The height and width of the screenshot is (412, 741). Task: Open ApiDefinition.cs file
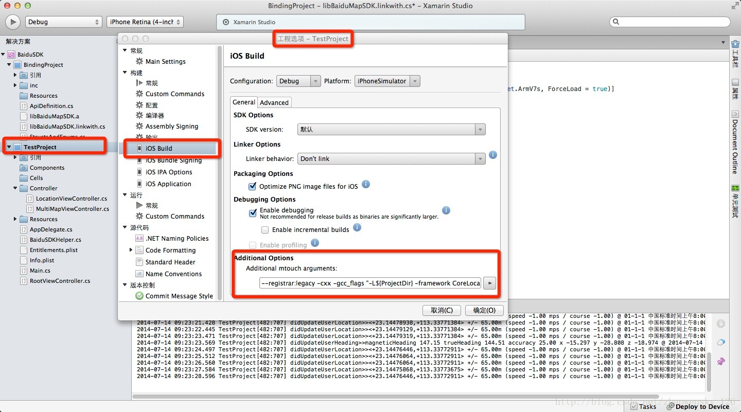tap(51, 106)
